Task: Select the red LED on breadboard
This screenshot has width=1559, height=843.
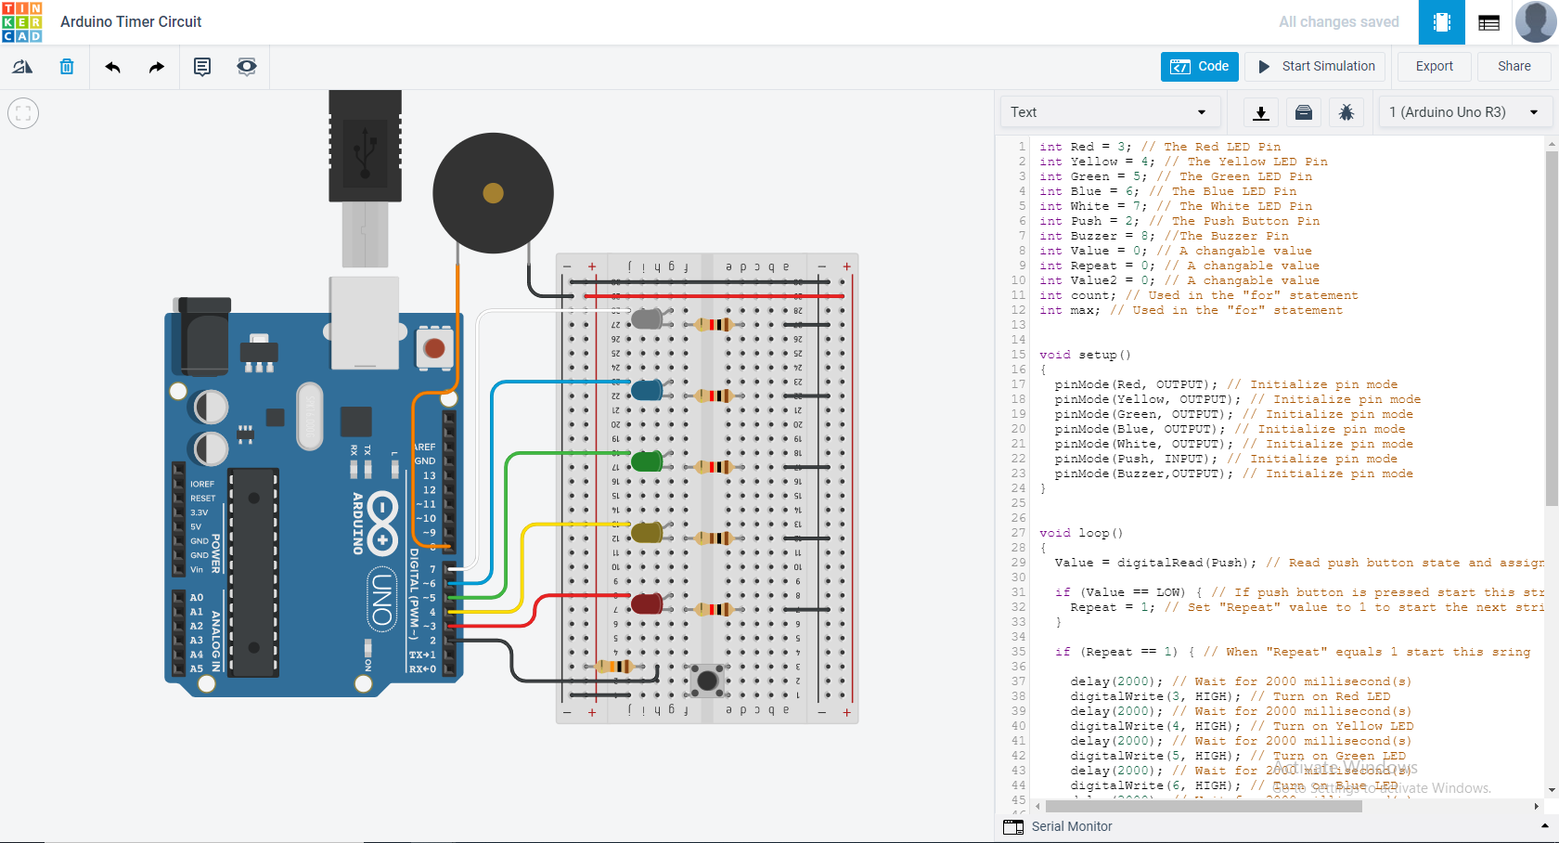Action: pos(647,604)
